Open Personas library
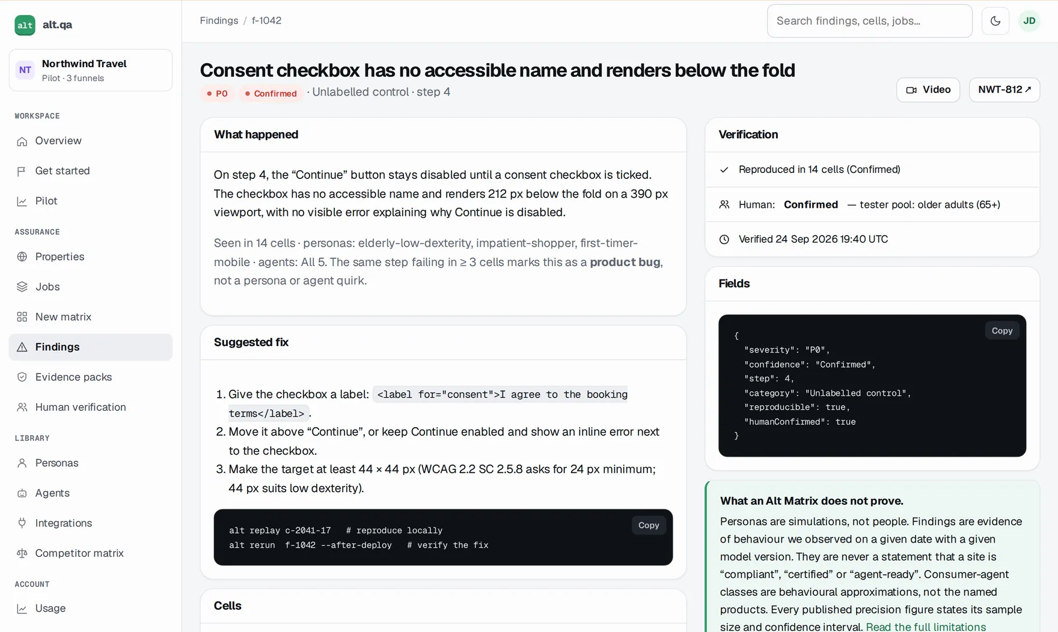 coord(91,463)
